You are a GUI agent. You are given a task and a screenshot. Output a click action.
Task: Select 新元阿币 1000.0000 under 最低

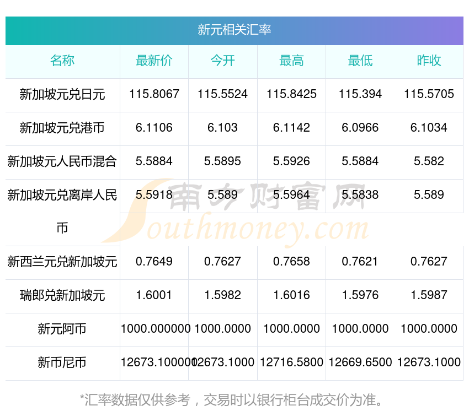360,329
